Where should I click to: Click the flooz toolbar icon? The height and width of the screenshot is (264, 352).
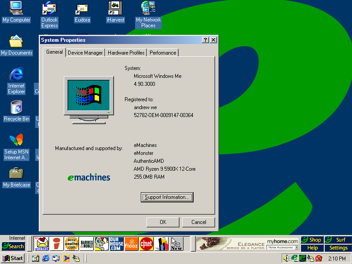coord(132,244)
